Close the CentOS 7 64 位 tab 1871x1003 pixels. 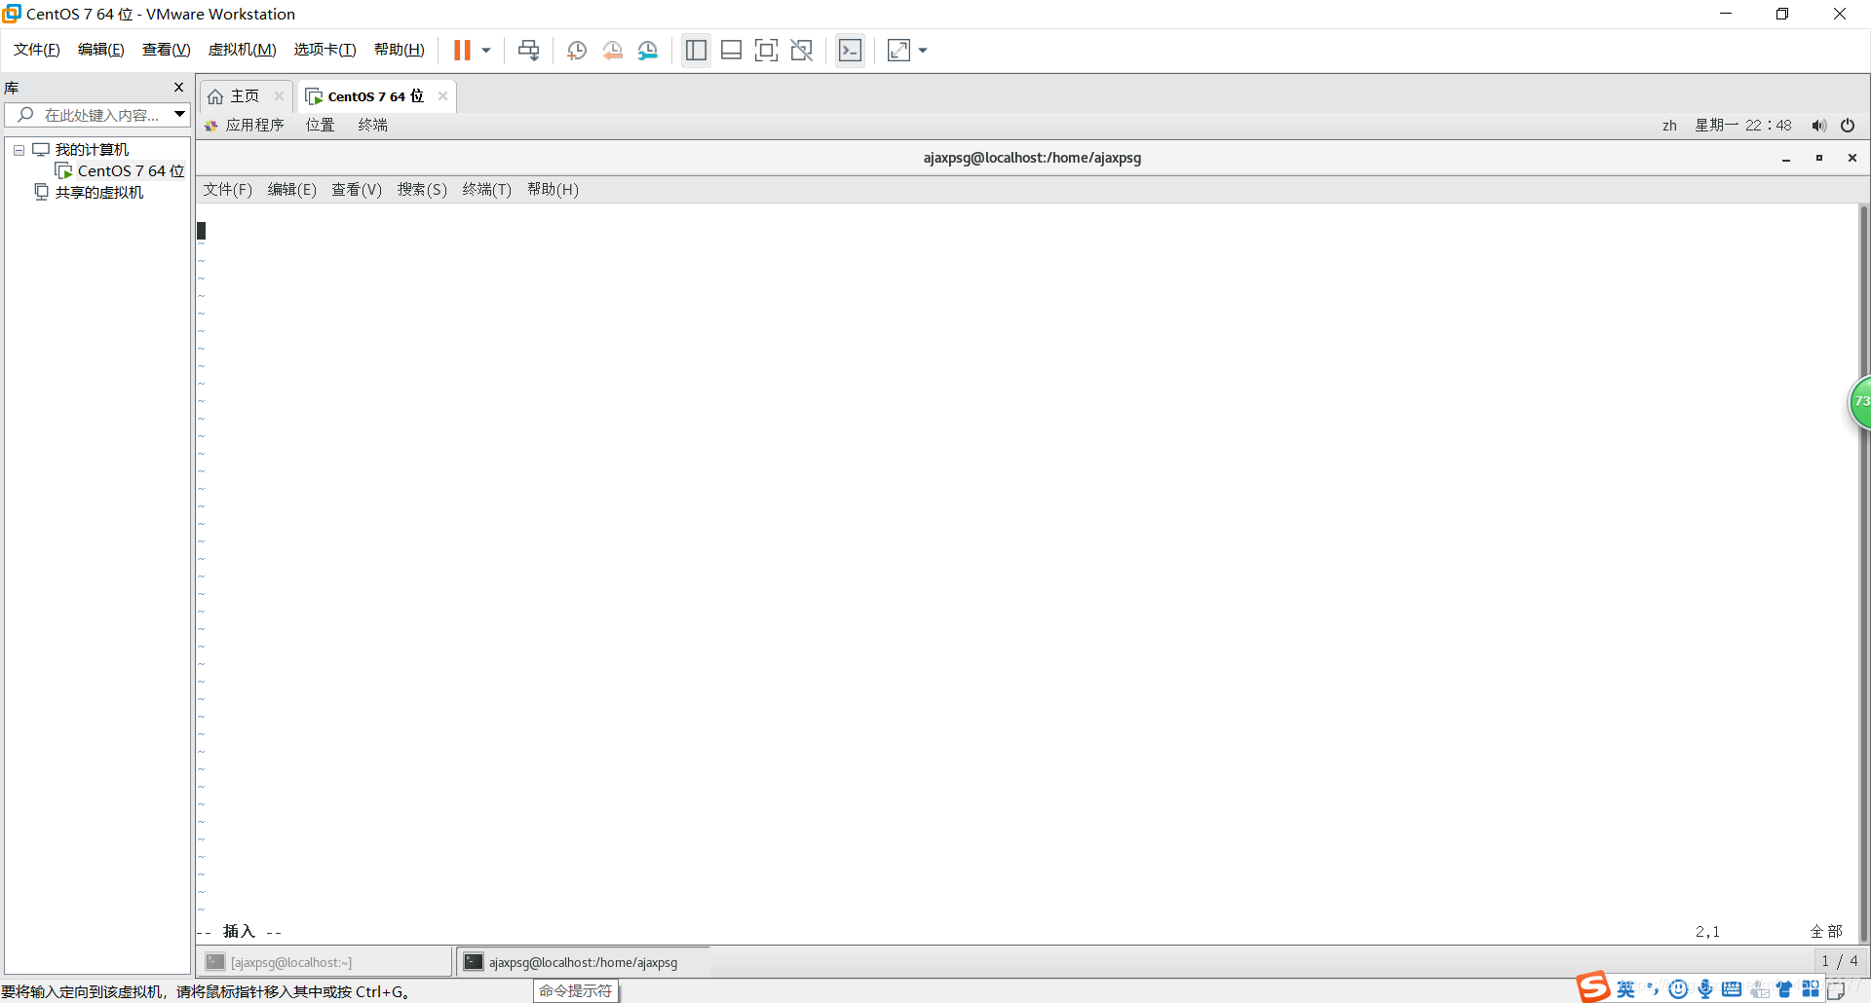(442, 95)
